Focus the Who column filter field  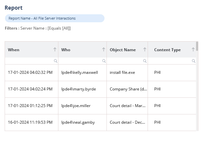click(80, 61)
